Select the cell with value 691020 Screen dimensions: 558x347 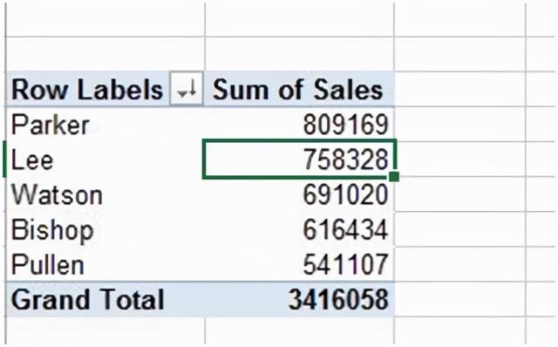[300, 194]
